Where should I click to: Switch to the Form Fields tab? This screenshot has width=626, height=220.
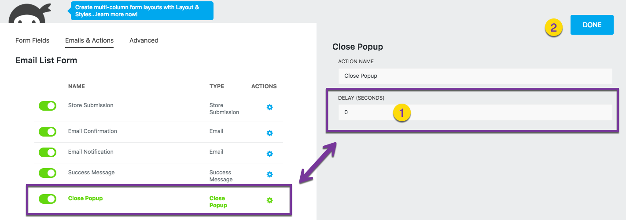(33, 40)
